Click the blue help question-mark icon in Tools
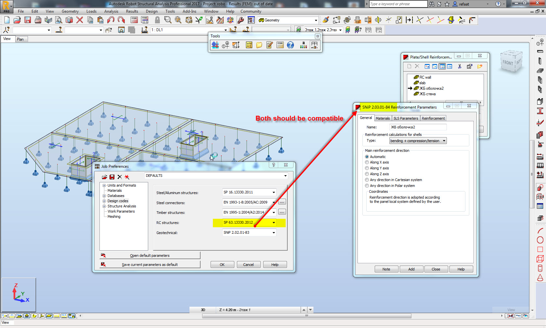 [x=291, y=45]
